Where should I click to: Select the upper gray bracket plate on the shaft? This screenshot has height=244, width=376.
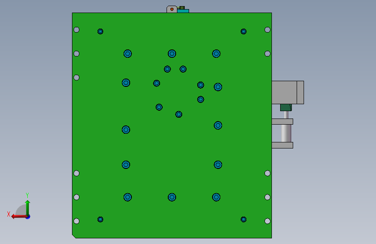282,122
